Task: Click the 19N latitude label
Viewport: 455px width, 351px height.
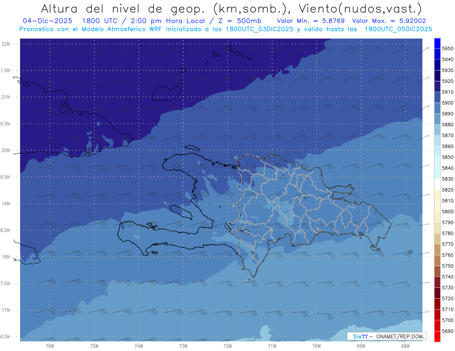Action: pos(6,204)
